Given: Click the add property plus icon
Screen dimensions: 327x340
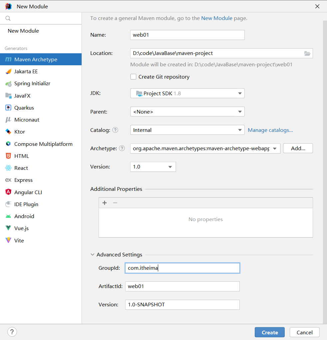Looking at the screenshot, I should 105,203.
